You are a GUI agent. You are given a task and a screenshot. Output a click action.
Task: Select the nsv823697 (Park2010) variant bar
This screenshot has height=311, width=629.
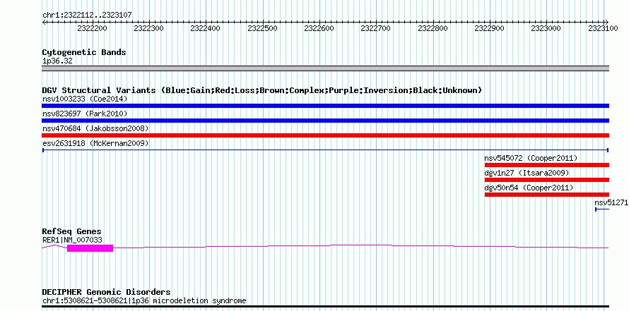click(x=325, y=121)
